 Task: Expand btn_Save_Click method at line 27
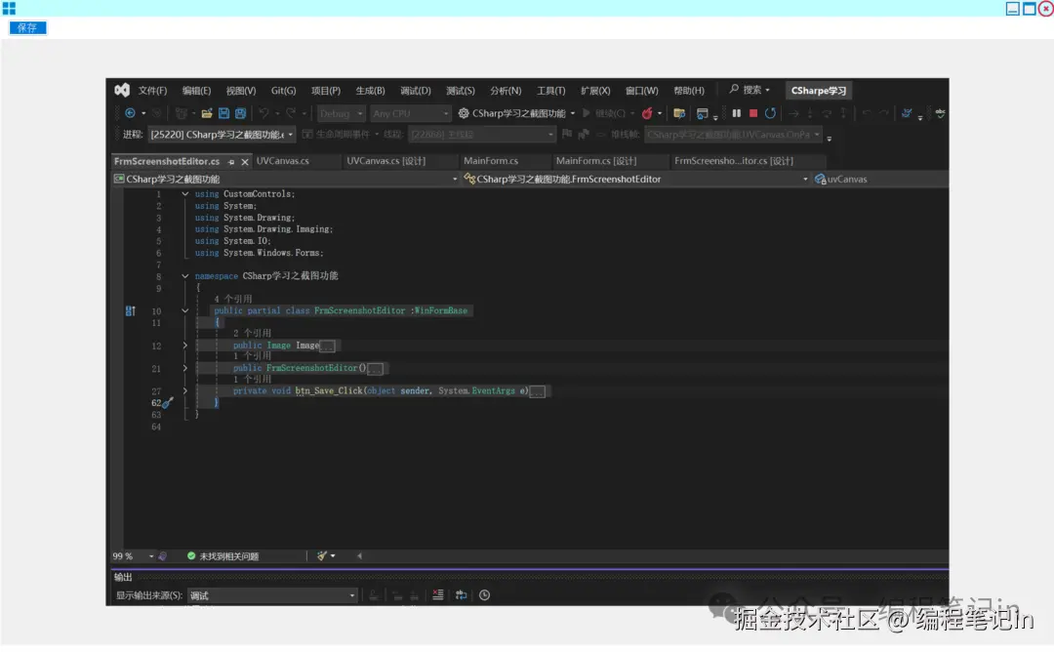coord(184,390)
